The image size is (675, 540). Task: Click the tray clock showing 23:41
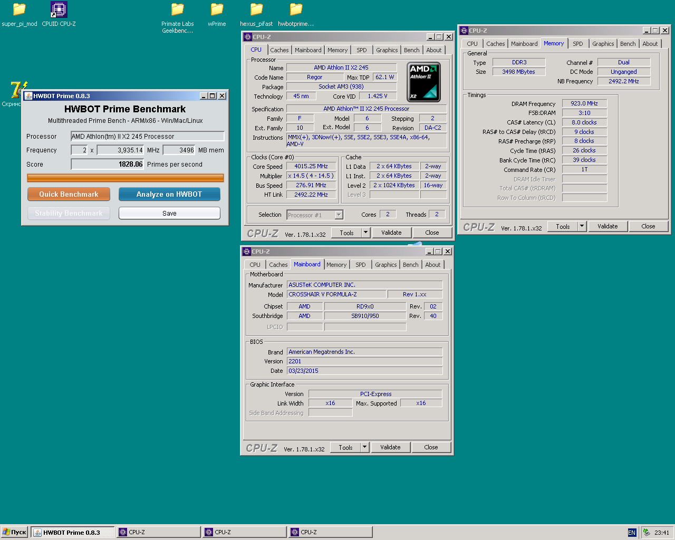662,533
